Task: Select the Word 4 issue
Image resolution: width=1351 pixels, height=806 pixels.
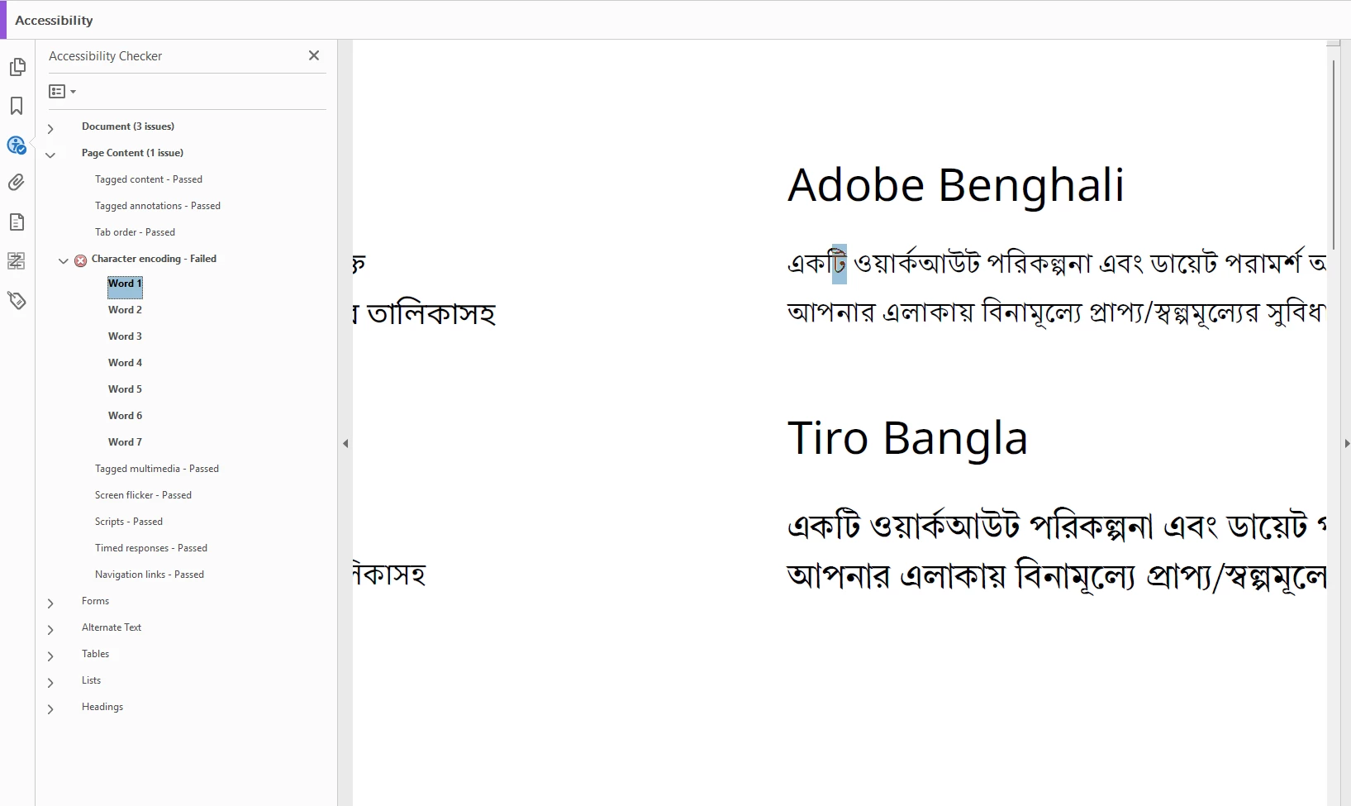Action: 125,363
